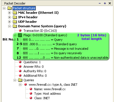Click the plus button in Packet Decoder title
114x102 pixels.
(x=105, y=3)
